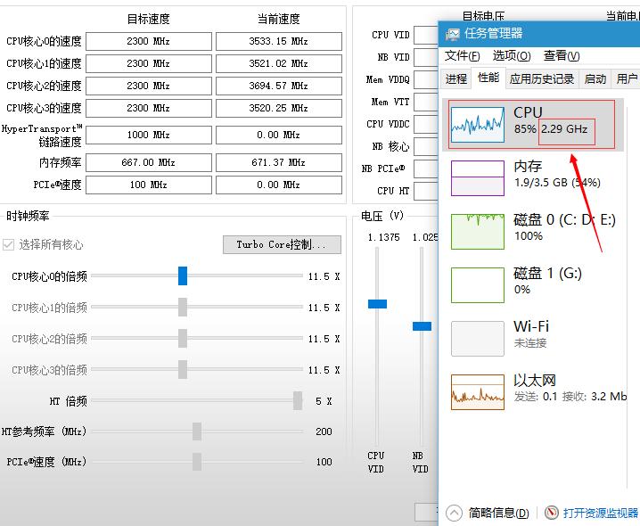
Task: Click the 3694.57 MHz current speed field
Action: coord(279,86)
